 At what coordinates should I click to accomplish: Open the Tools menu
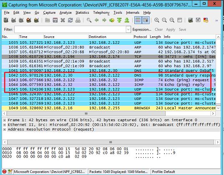[118, 12]
